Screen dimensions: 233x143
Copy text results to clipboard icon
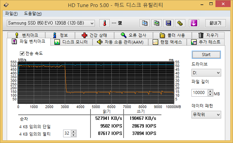[x=145, y=23]
